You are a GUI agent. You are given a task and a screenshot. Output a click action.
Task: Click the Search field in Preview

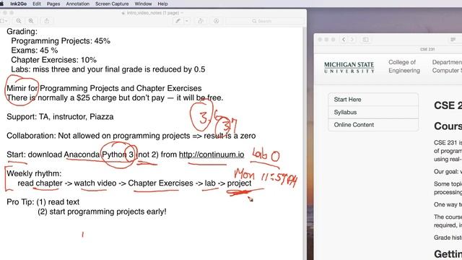point(265,21)
